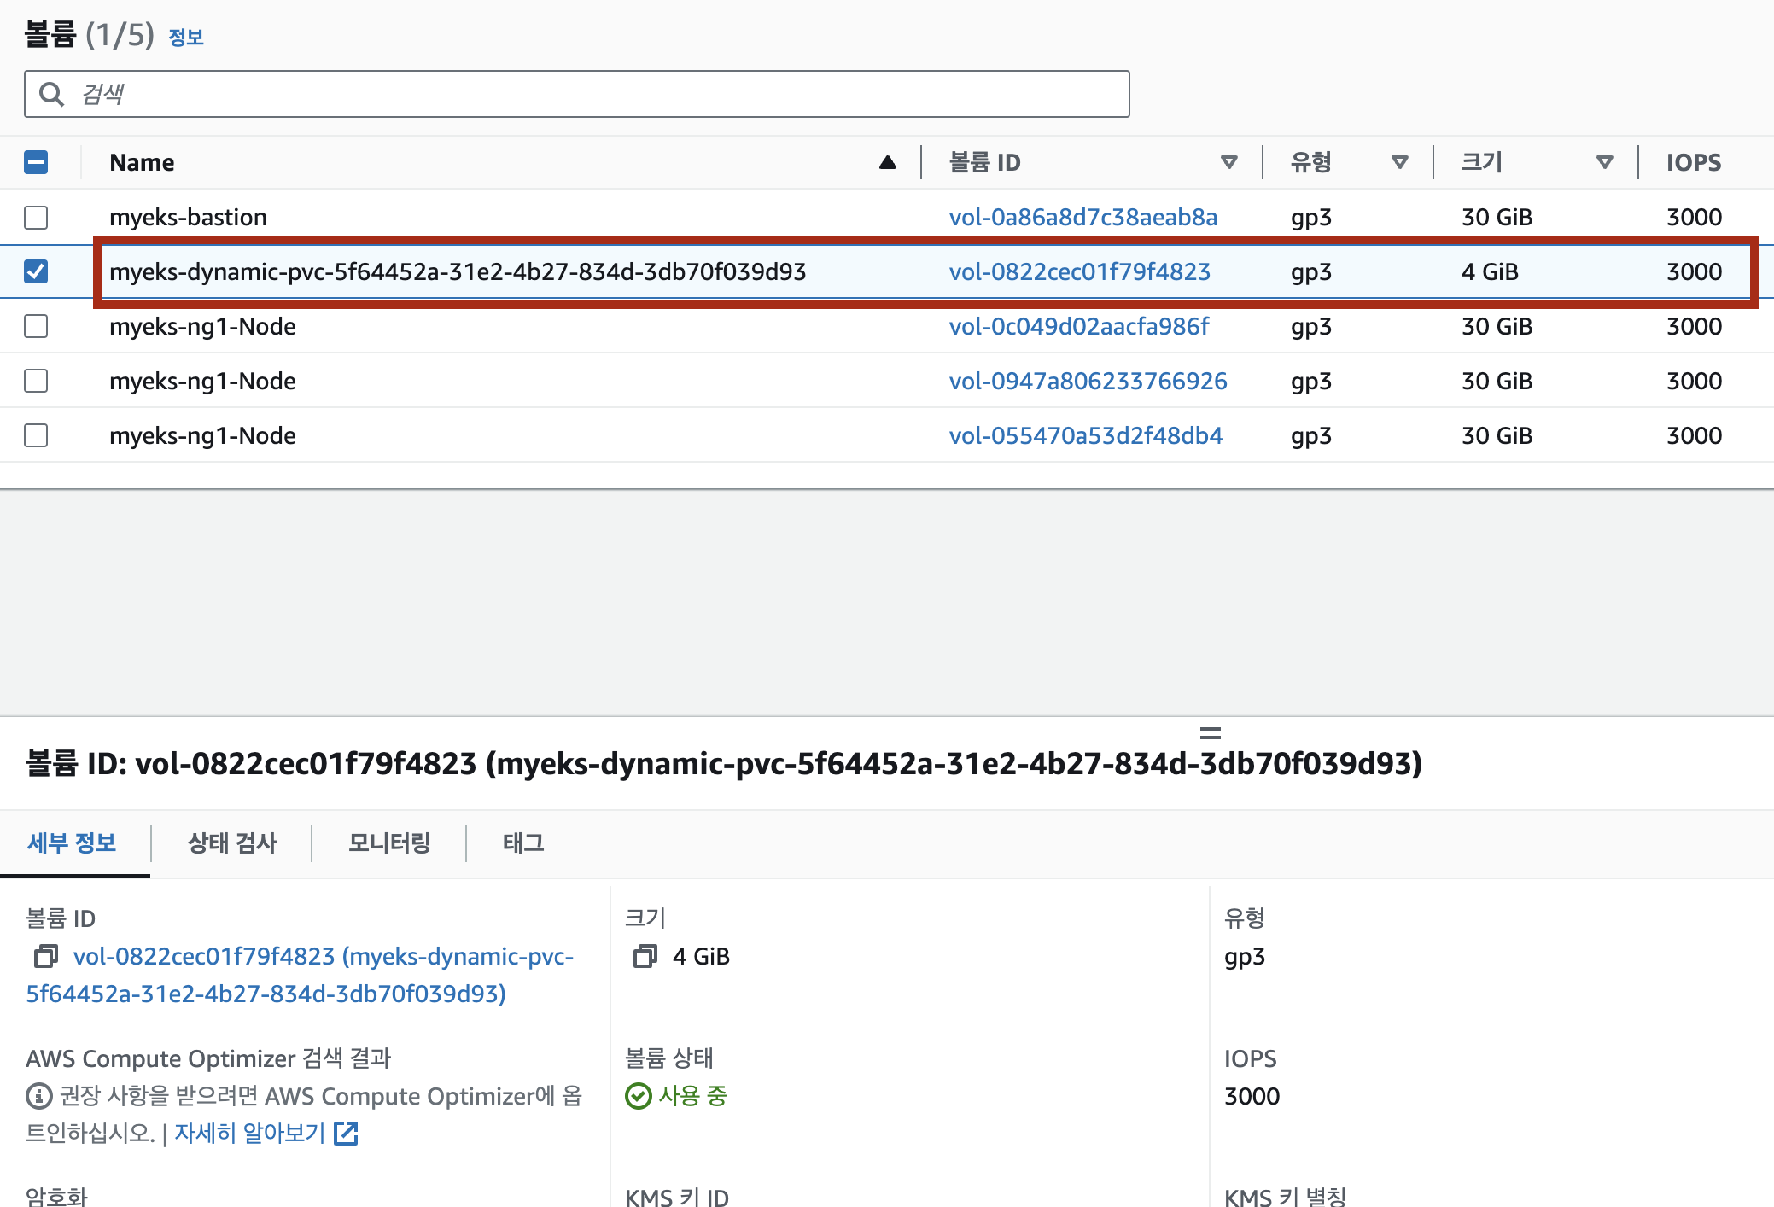Click the 사용 중 status check icon
The height and width of the screenshot is (1207, 1774).
638,1096
